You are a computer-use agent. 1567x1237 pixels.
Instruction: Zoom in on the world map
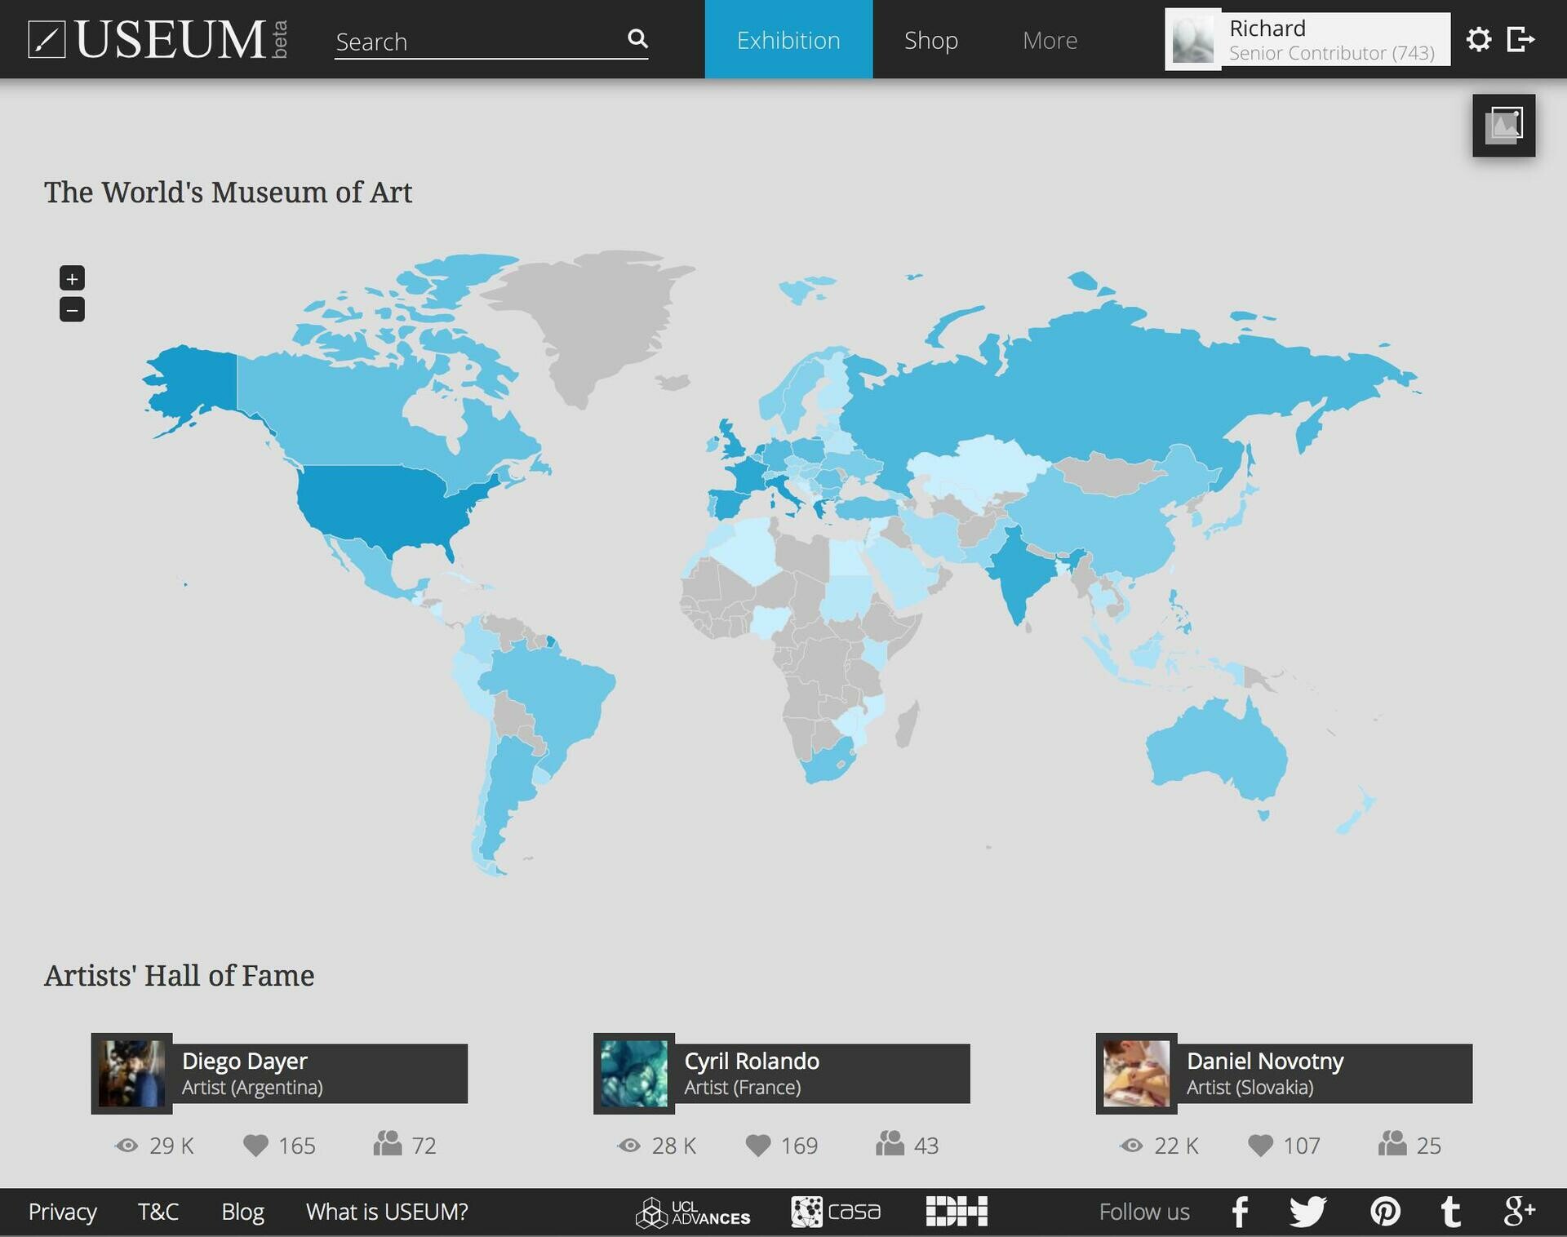[72, 278]
